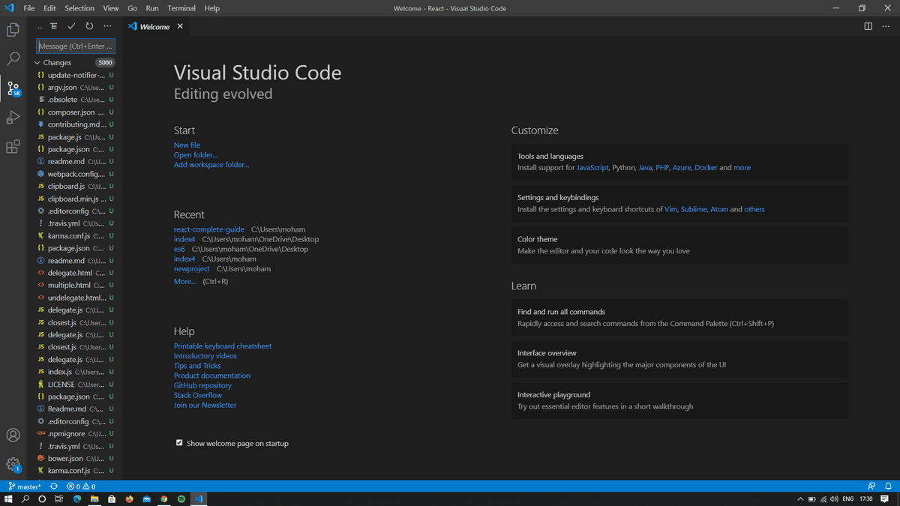This screenshot has height=506, width=900.
Task: Refresh the source control changes list
Action: (89, 26)
